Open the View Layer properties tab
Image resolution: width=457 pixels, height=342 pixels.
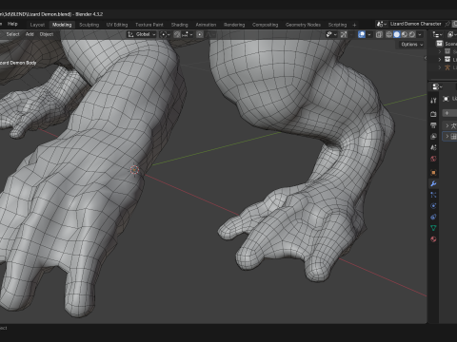point(433,136)
